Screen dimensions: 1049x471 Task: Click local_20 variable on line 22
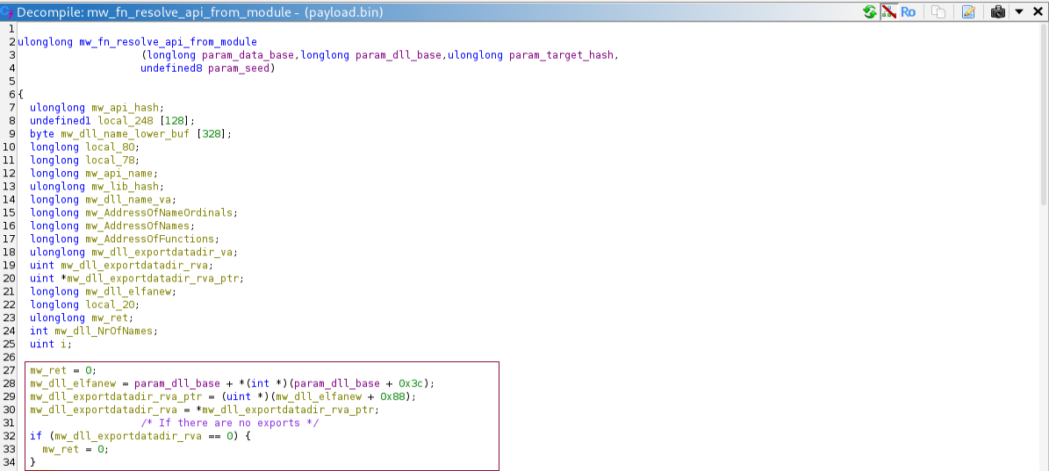110,304
